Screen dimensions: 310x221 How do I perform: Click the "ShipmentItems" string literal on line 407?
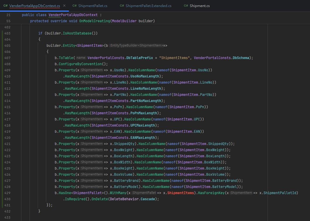click(175, 58)
